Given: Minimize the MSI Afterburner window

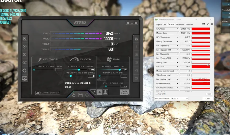Looking at the screenshot, I should pos(132,23).
